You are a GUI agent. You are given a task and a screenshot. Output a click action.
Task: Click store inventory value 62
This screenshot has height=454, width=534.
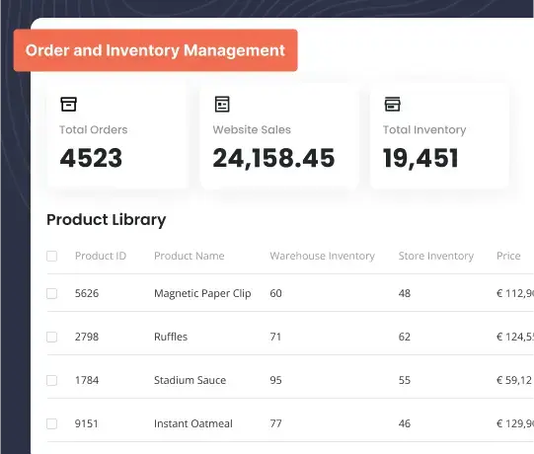[405, 337]
